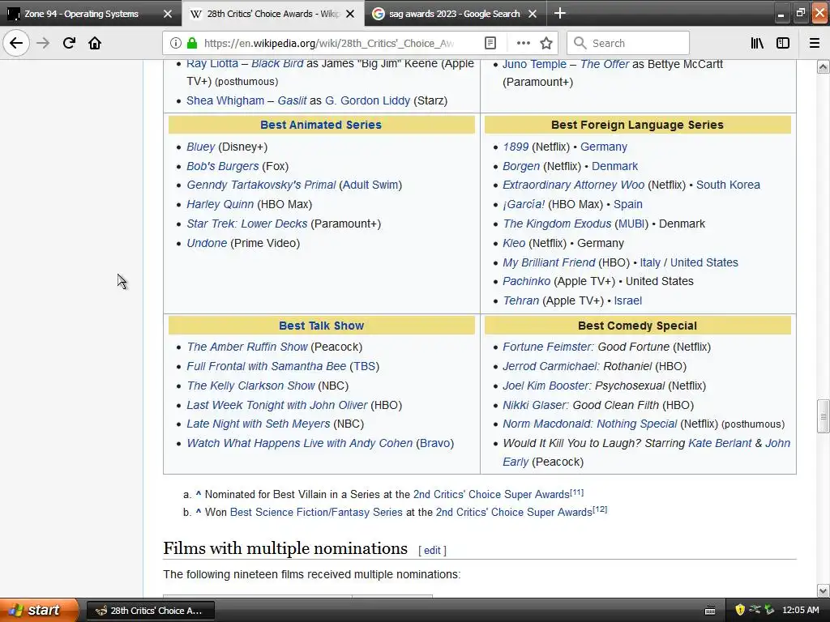Click scrollbar down arrow

[x=824, y=590]
